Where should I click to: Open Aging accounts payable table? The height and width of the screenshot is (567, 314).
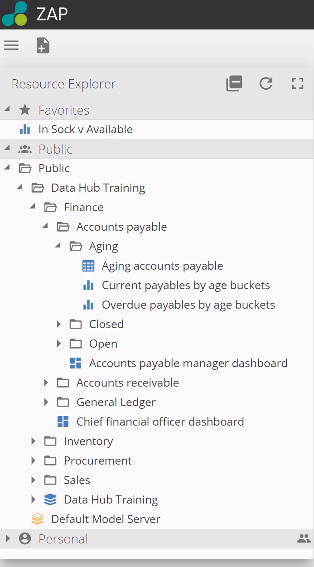[162, 266]
